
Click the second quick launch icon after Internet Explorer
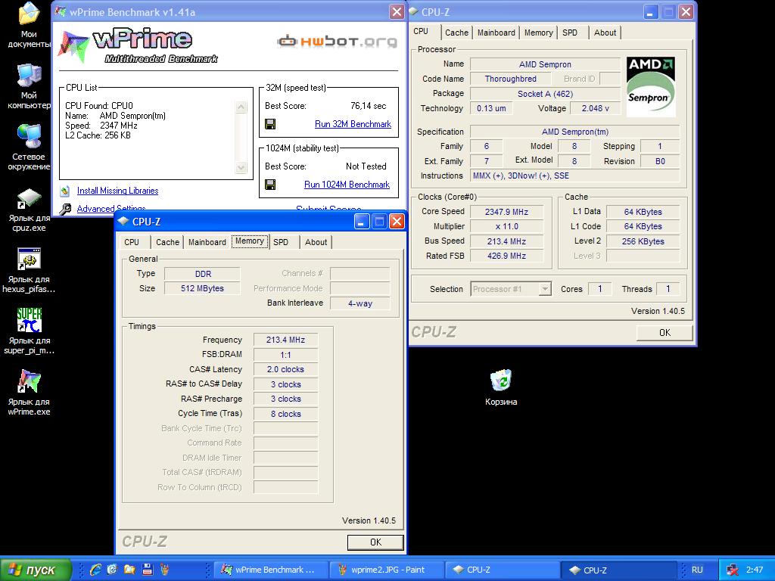pyautogui.click(x=112, y=569)
